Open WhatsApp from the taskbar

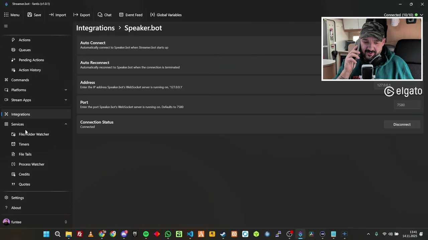click(168, 234)
